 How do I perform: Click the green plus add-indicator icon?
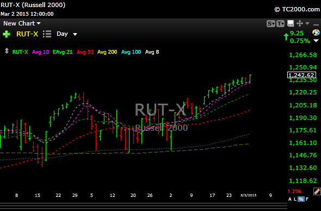coord(7,34)
